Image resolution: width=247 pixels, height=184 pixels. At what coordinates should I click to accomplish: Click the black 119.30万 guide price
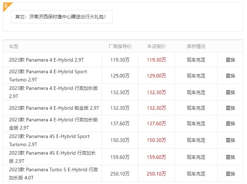point(120,60)
